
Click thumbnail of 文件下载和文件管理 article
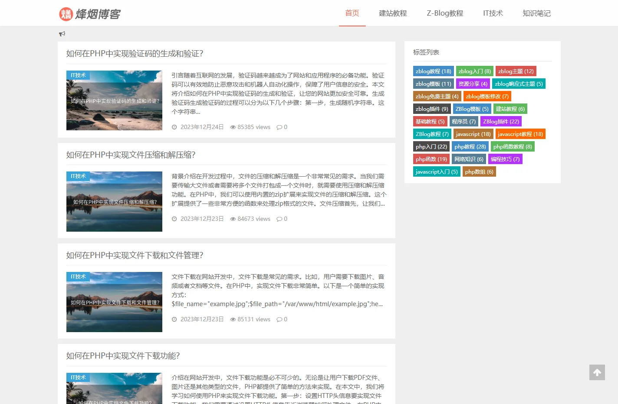click(x=114, y=302)
